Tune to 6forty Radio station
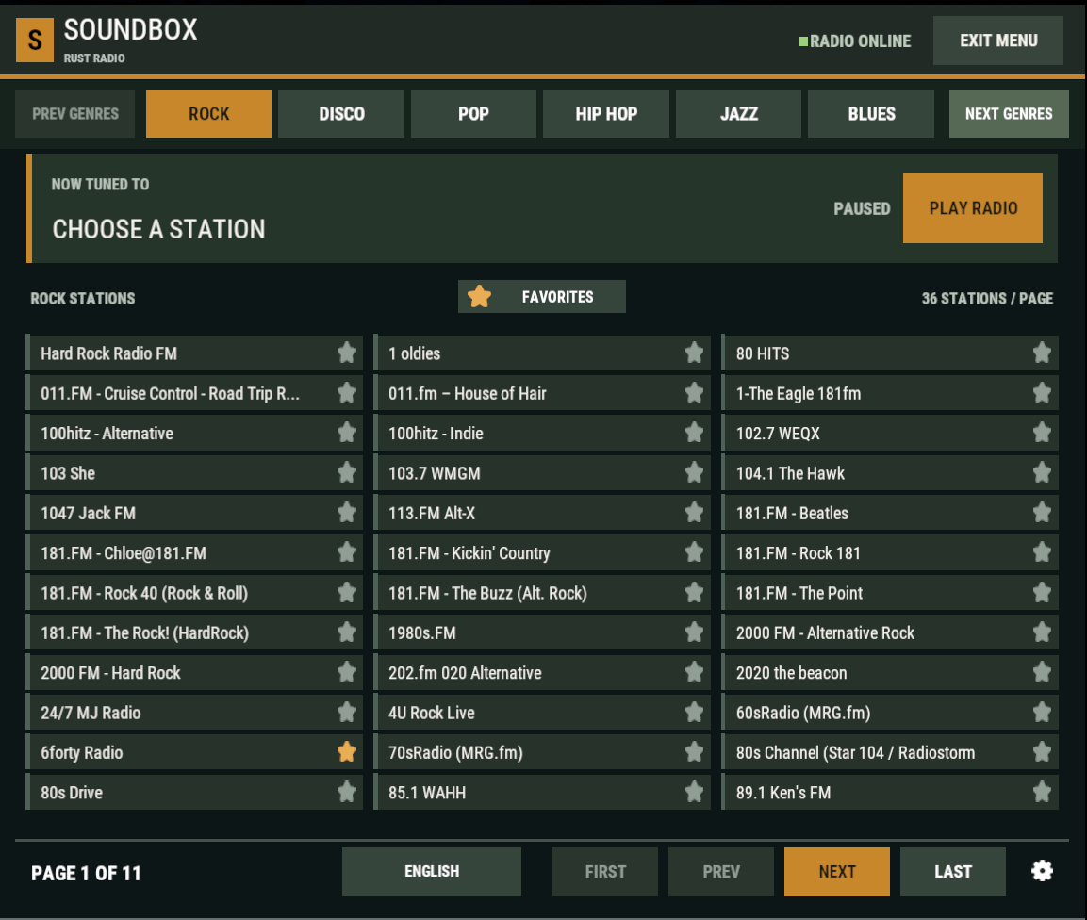 194,752
